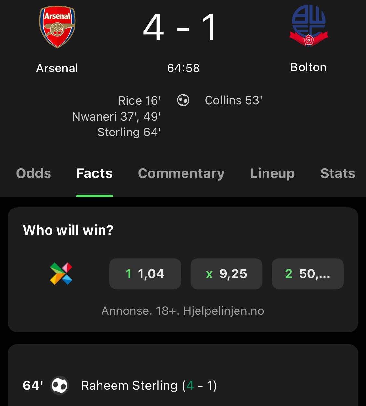Viewport: 366px width, 406px height.
Task: Select the Facts tab
Action: pos(94,173)
